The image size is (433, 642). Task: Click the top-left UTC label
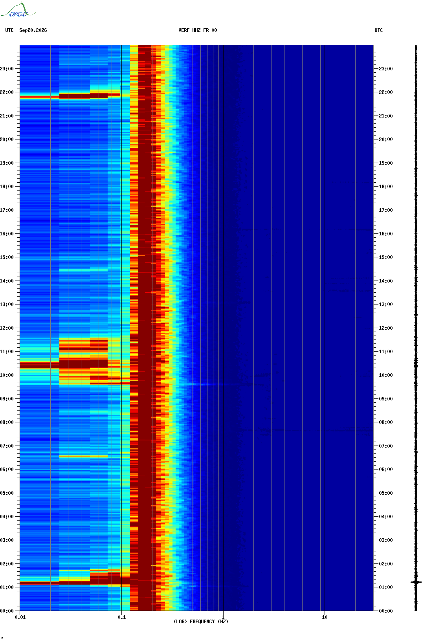(9, 30)
